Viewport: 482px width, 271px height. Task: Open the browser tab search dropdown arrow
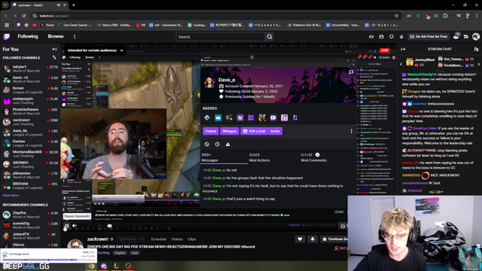click(5, 5)
